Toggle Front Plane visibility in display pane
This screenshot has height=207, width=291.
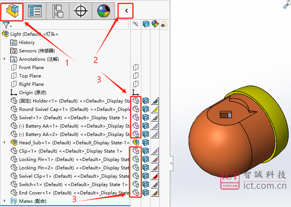coord(136,67)
